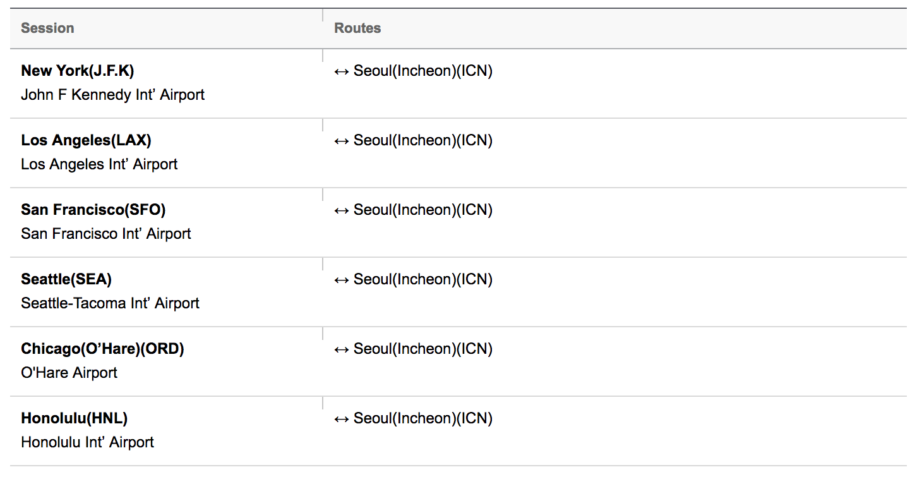Select Seattle(SEA) session title

tap(66, 279)
